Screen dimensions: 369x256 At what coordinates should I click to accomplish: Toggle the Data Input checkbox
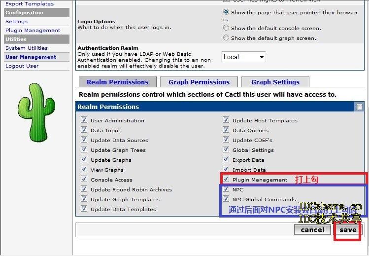(x=84, y=130)
